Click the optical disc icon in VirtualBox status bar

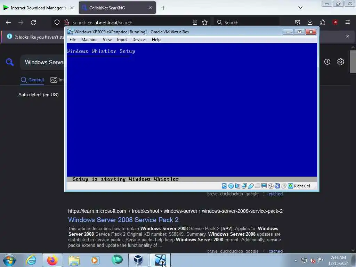point(231,186)
